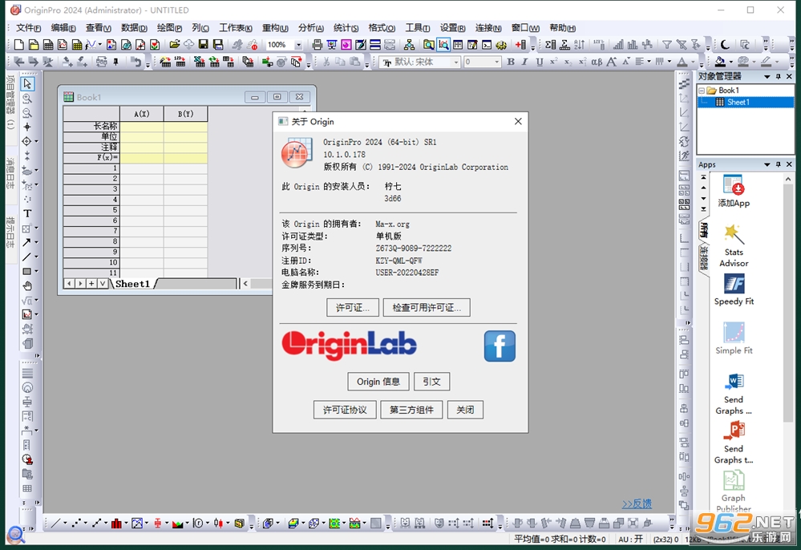Launch the Speedy Fit app
Viewport: 801px width, 550px height.
click(x=734, y=290)
